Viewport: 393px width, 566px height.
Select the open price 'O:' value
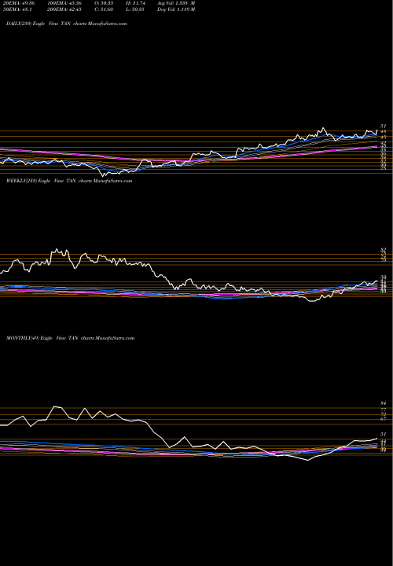pyautogui.click(x=105, y=3)
